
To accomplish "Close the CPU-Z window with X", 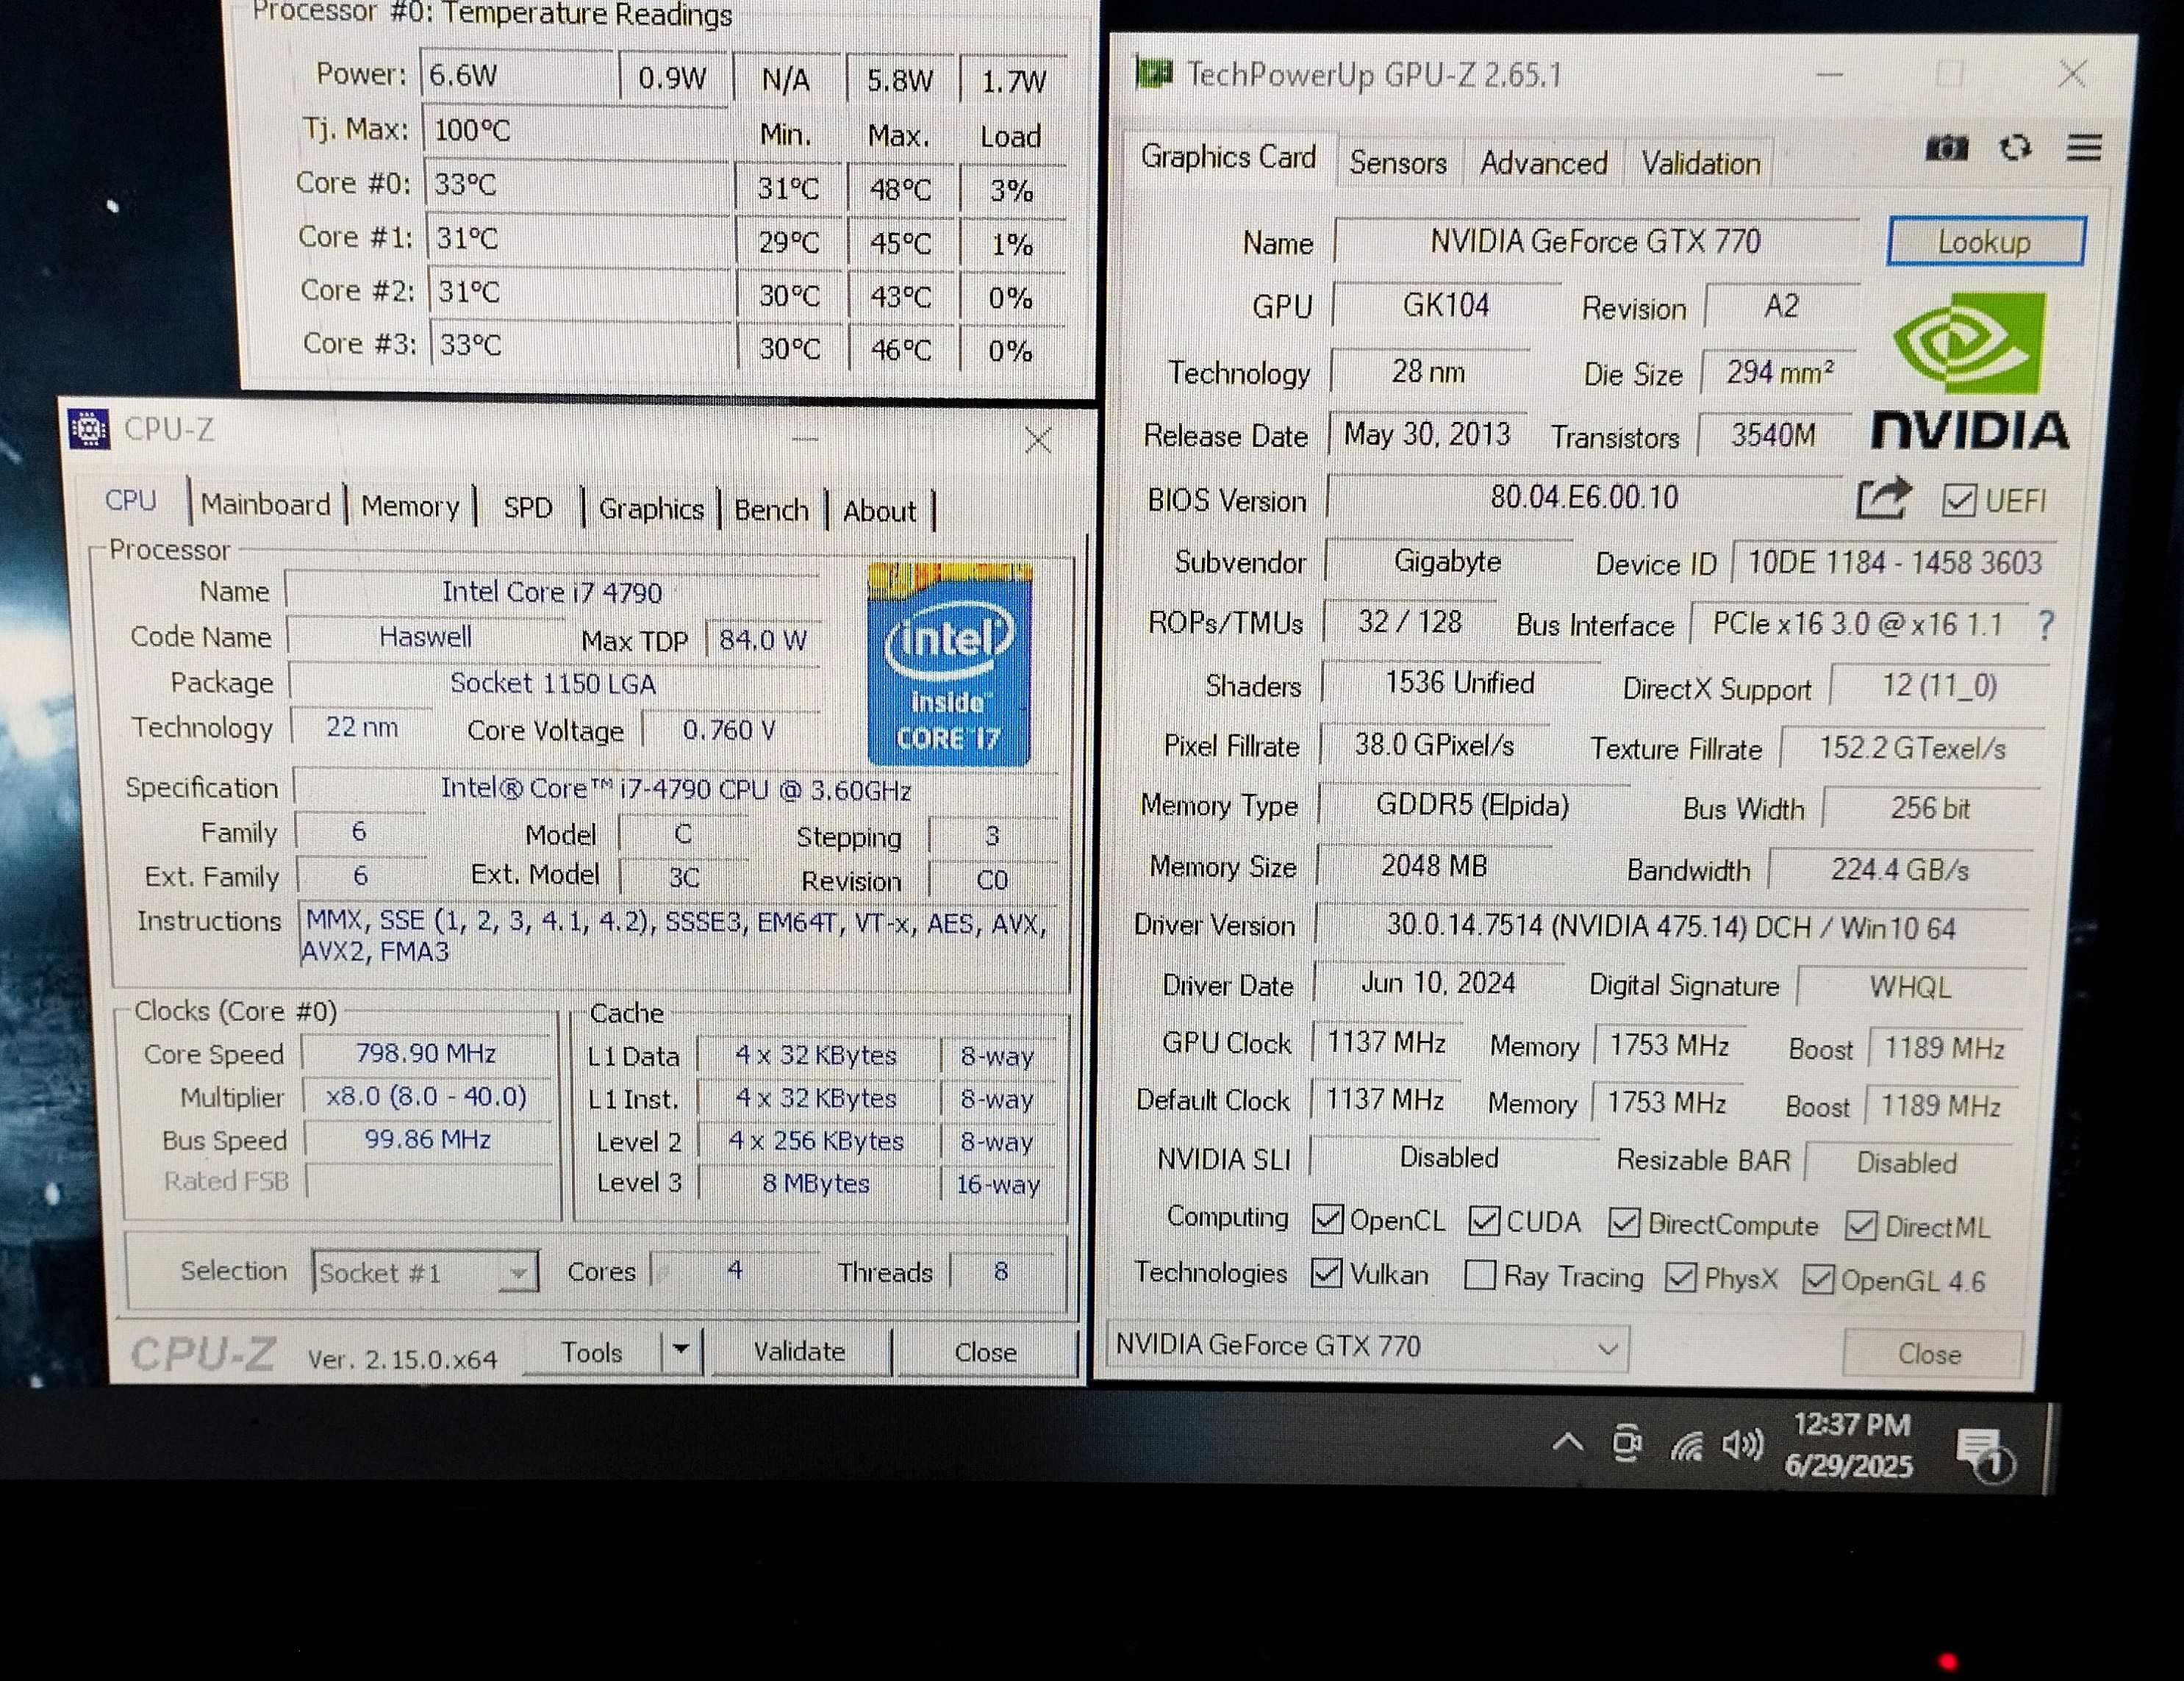I will [1038, 440].
